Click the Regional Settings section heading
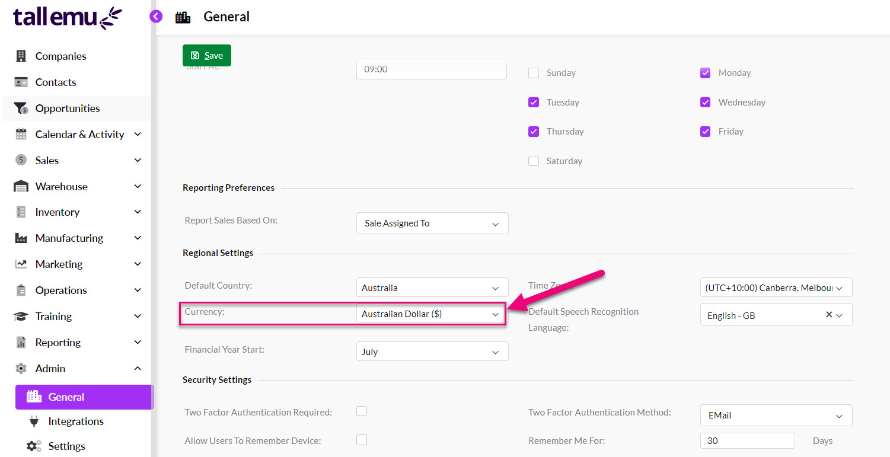Viewport: 890px width, 457px height. pos(218,253)
